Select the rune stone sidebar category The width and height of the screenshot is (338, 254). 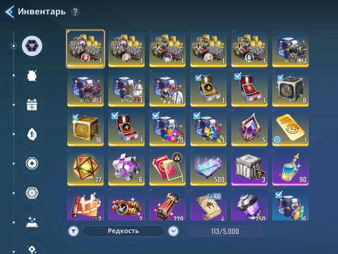32,134
